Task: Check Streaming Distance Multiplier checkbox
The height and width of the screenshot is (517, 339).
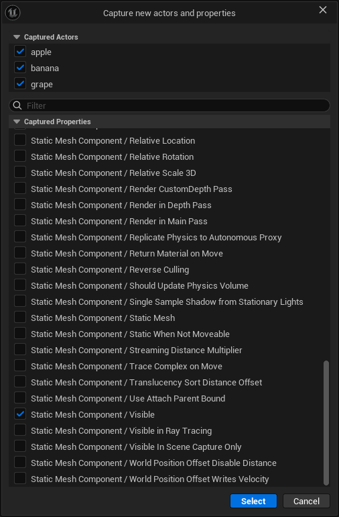Action: pyautogui.click(x=20, y=350)
